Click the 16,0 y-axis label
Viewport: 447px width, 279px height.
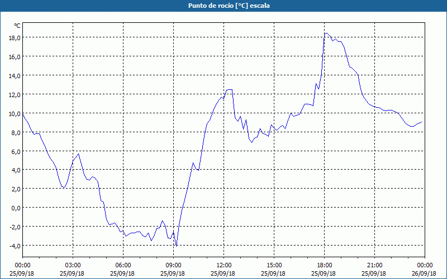tap(15, 57)
